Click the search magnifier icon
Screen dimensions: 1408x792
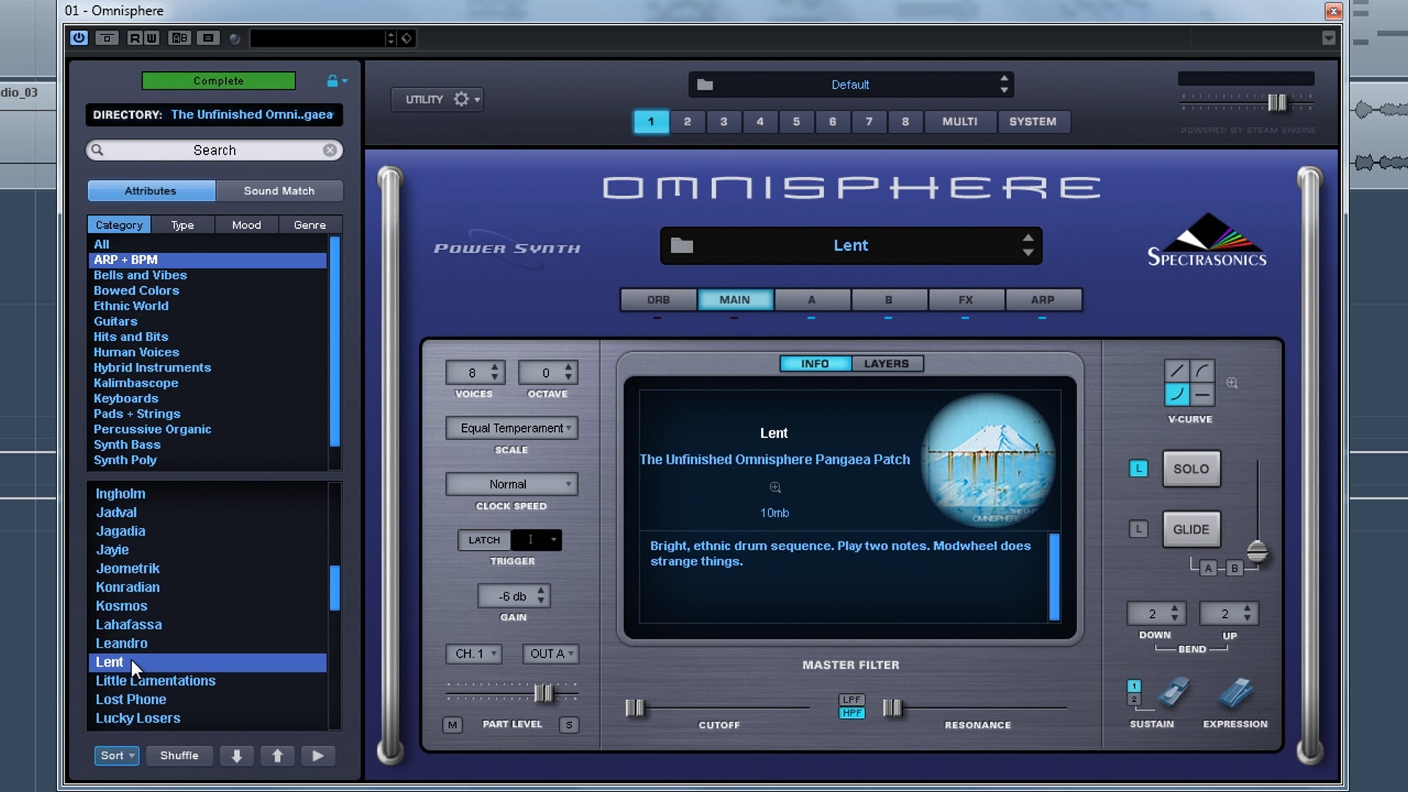coord(97,150)
